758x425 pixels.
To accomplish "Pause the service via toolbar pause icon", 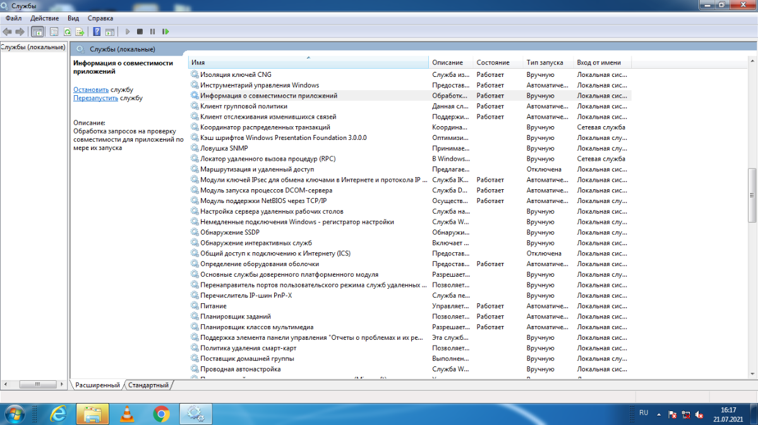I will 153,32.
